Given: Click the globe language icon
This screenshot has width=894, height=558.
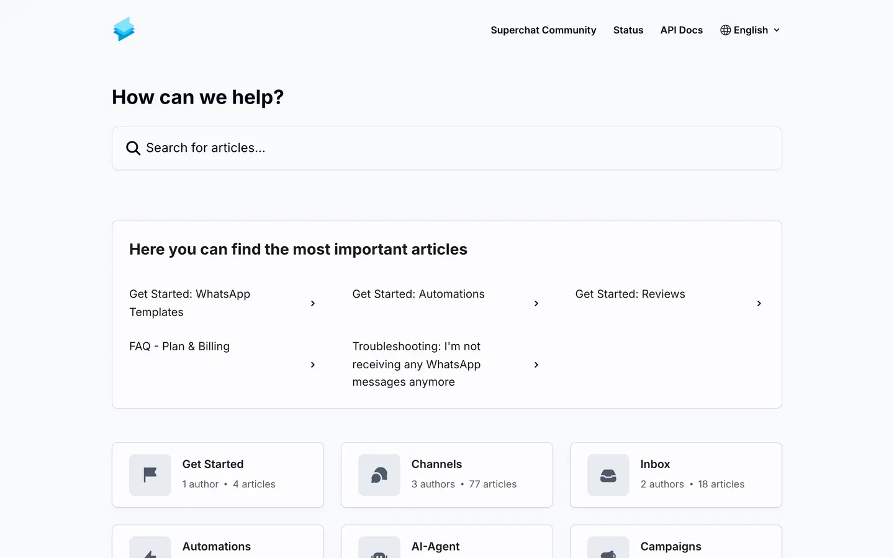Looking at the screenshot, I should tap(725, 30).
